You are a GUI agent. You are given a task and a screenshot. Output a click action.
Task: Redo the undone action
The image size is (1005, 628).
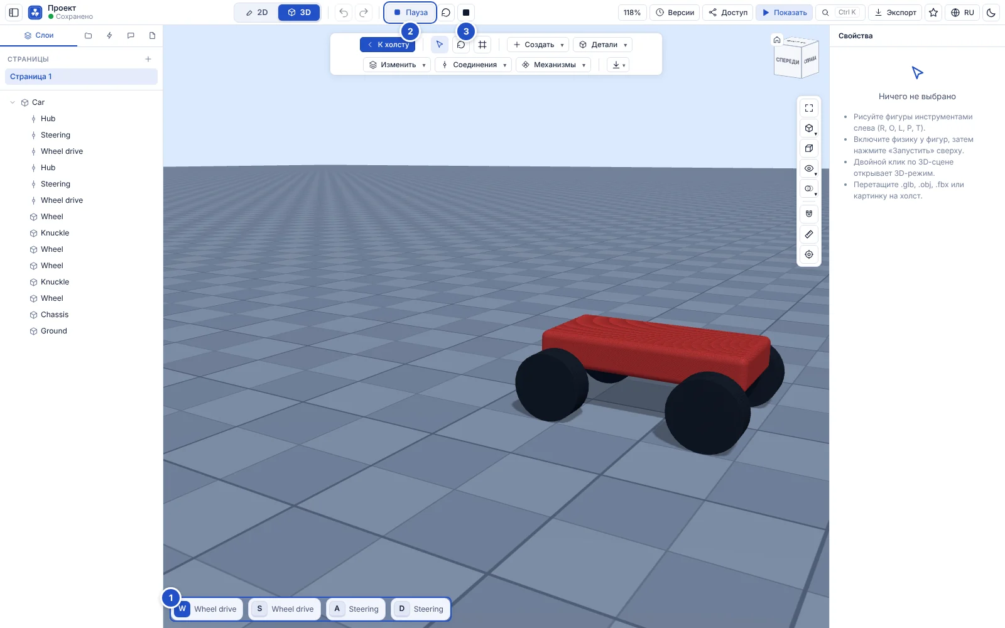coord(364,13)
